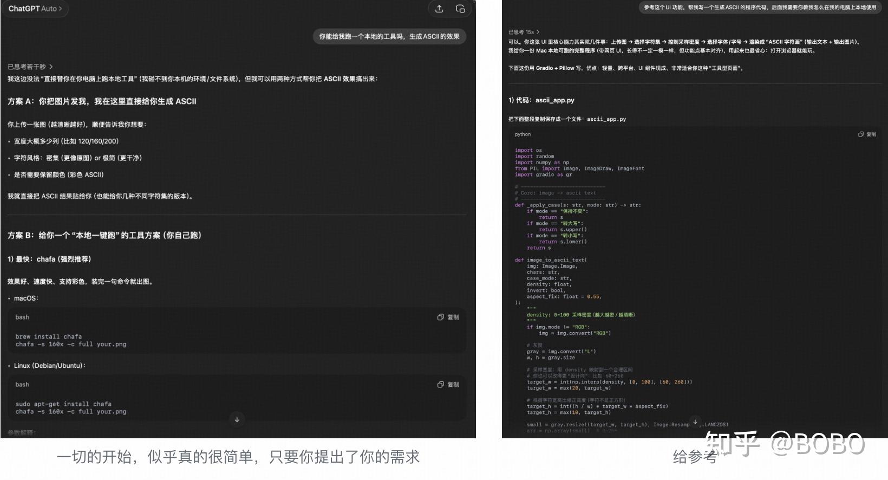Click the line 'from PIL import Image, ImageDraw, ImageFont'
888x480 pixels.
[x=579, y=168]
